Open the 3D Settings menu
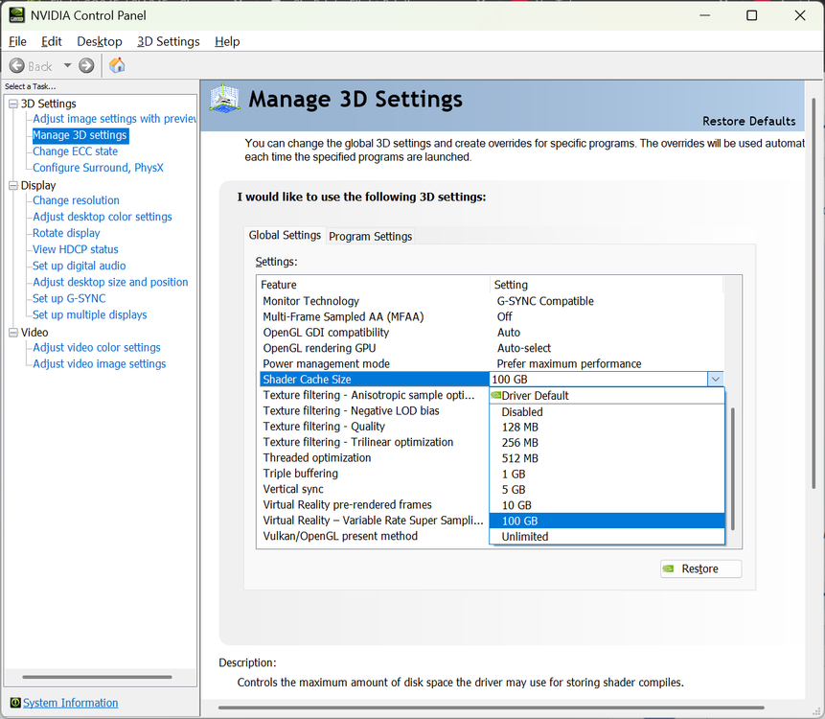 tap(168, 41)
